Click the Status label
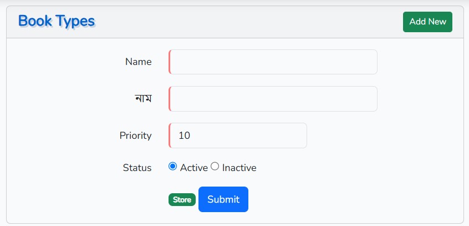Screen dimensions: 469x226 [x=137, y=168]
